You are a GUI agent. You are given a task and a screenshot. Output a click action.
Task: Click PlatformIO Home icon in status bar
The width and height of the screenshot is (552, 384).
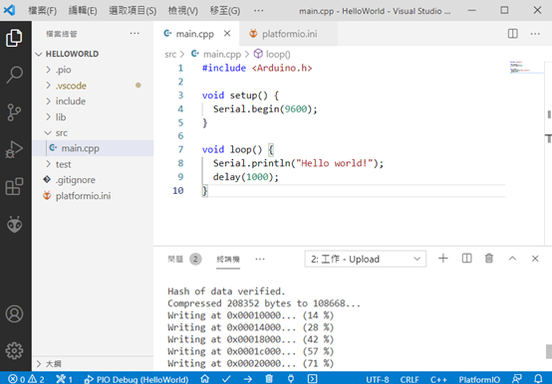(x=204, y=379)
